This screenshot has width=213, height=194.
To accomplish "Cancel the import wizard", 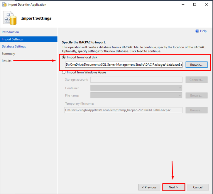I will click(x=198, y=187).
